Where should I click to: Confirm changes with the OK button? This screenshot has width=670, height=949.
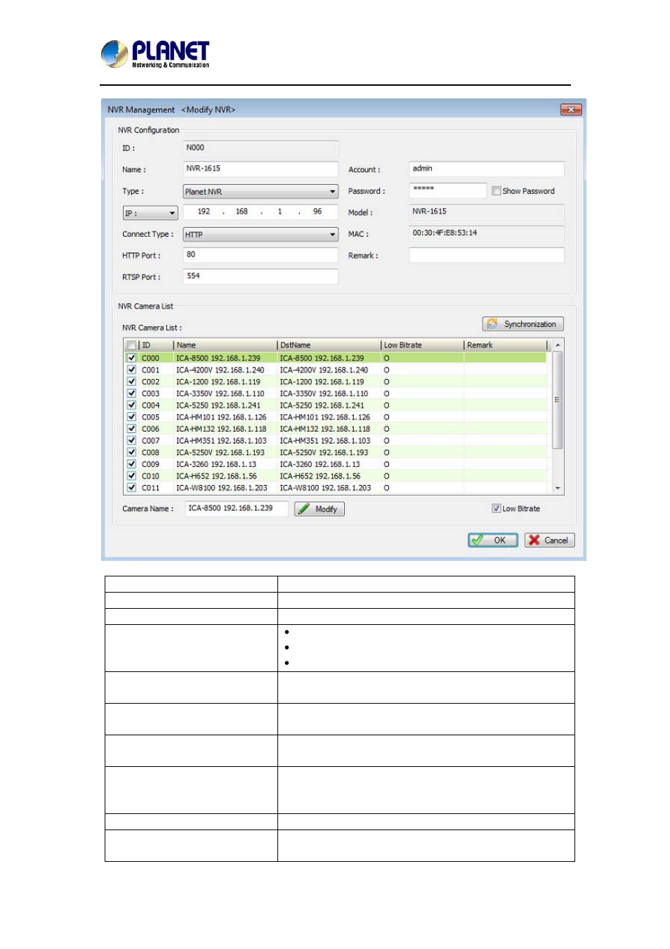493,540
